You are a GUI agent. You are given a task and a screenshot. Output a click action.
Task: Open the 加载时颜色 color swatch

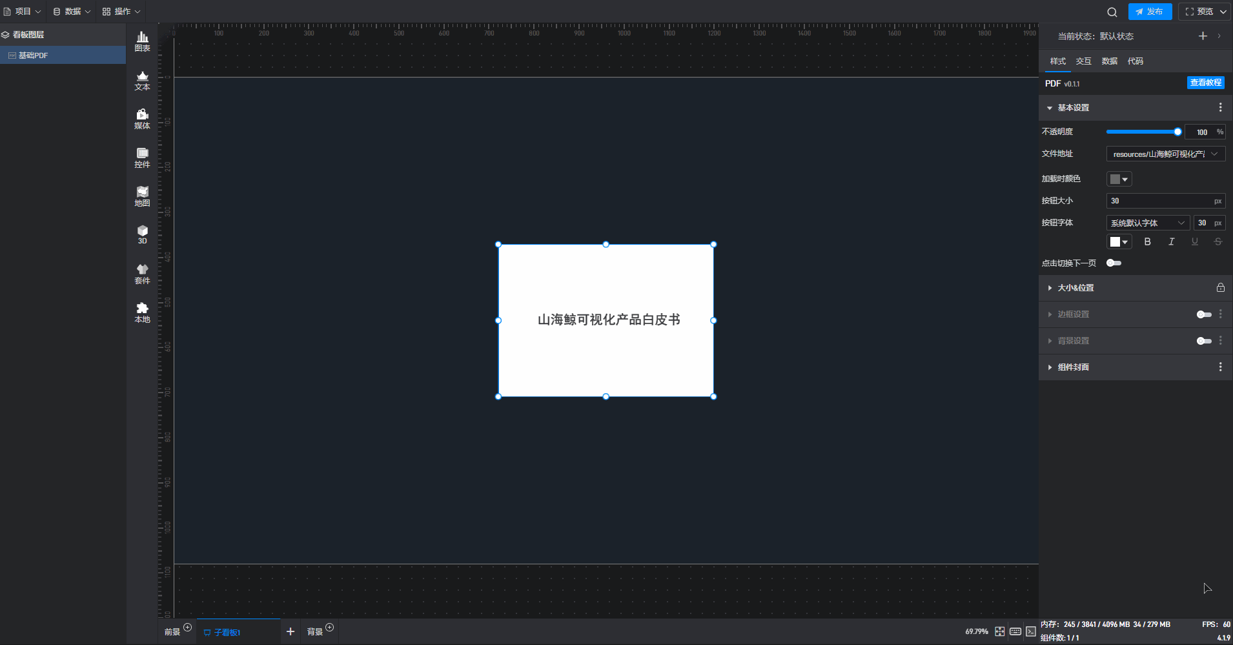pyautogui.click(x=1119, y=179)
